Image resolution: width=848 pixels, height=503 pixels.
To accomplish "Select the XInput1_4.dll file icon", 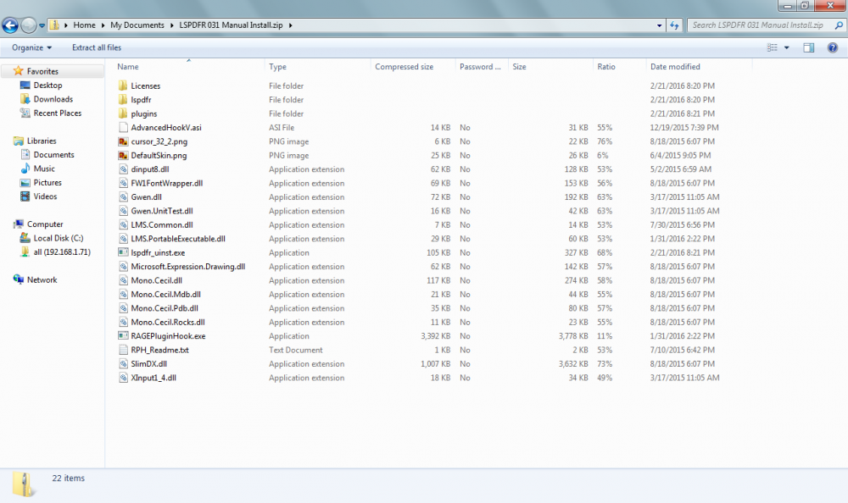I will tap(123, 379).
